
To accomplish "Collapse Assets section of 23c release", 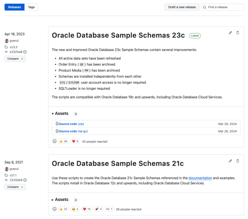I will tap(60, 114).
